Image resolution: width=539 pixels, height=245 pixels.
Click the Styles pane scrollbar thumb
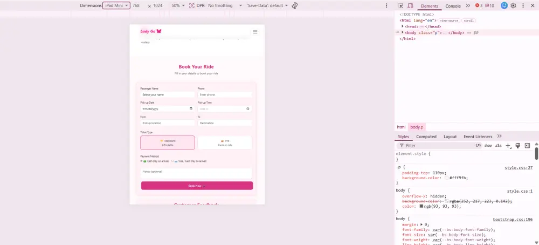[537, 153]
